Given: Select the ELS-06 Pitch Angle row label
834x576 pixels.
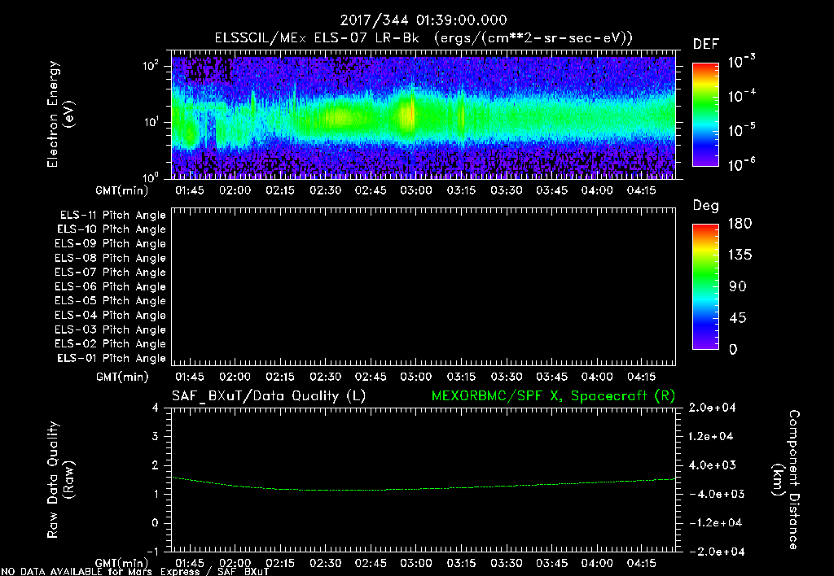Looking at the screenshot, I should tap(110, 287).
